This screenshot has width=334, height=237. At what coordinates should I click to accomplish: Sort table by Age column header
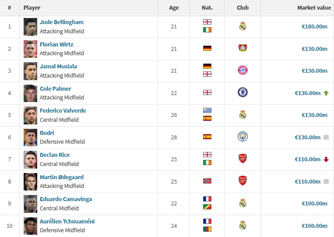(x=174, y=8)
